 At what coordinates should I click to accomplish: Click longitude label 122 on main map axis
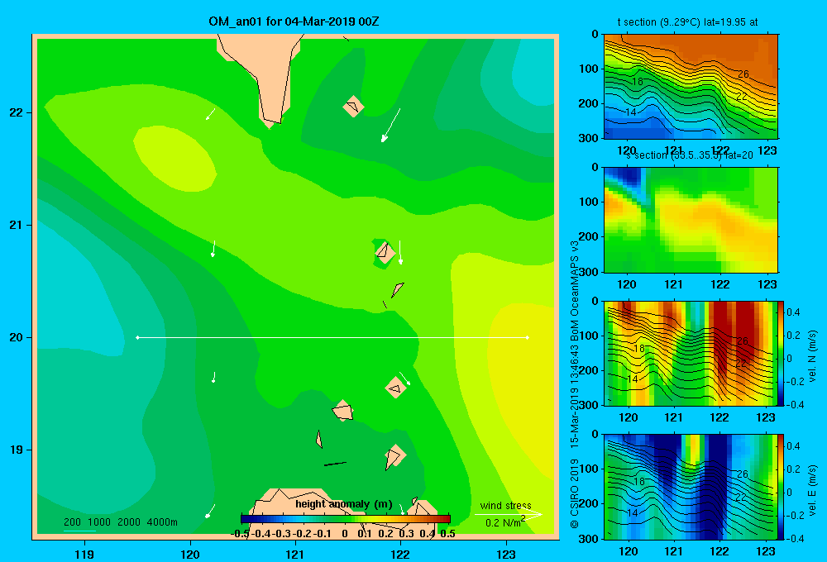(x=400, y=554)
